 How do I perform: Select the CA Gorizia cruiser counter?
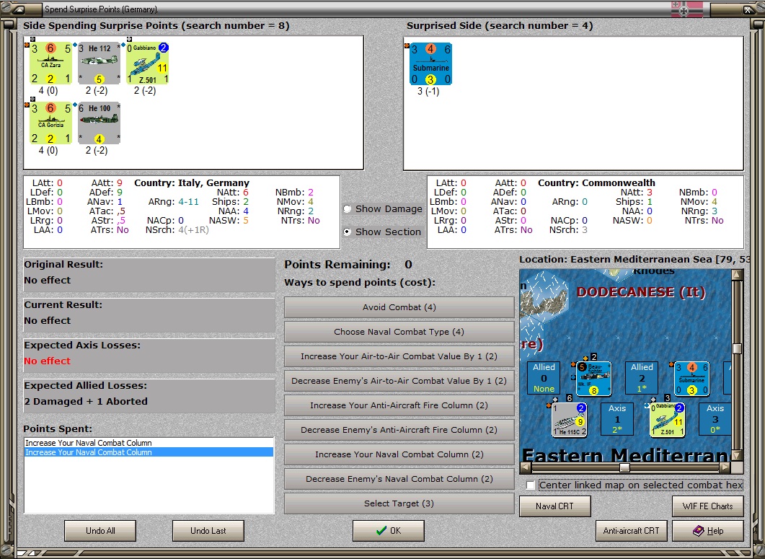(50, 123)
